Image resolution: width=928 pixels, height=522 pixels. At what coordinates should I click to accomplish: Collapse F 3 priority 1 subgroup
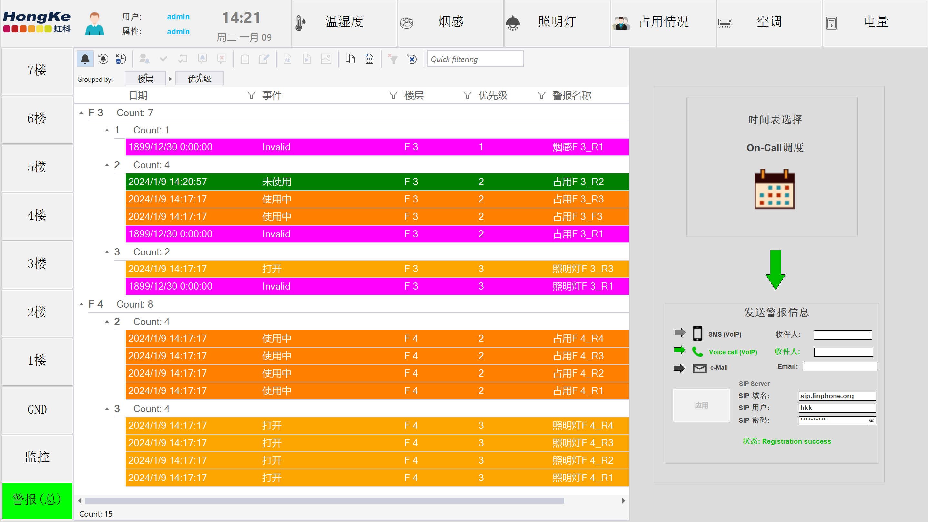pos(107,130)
